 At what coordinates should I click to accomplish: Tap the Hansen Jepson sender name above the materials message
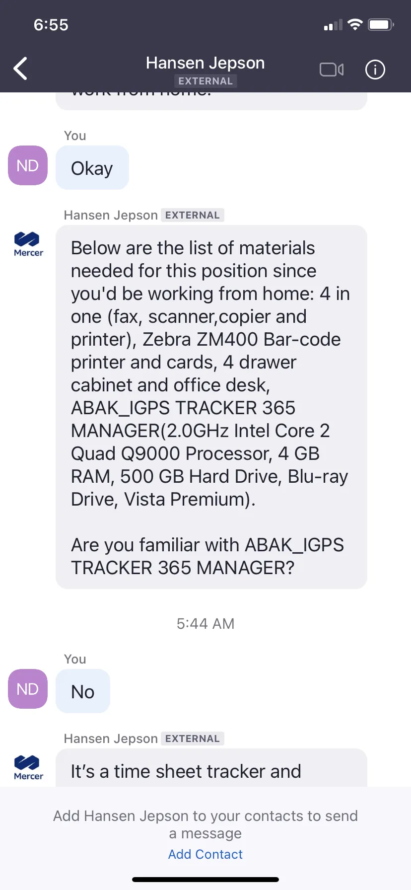pos(111,215)
